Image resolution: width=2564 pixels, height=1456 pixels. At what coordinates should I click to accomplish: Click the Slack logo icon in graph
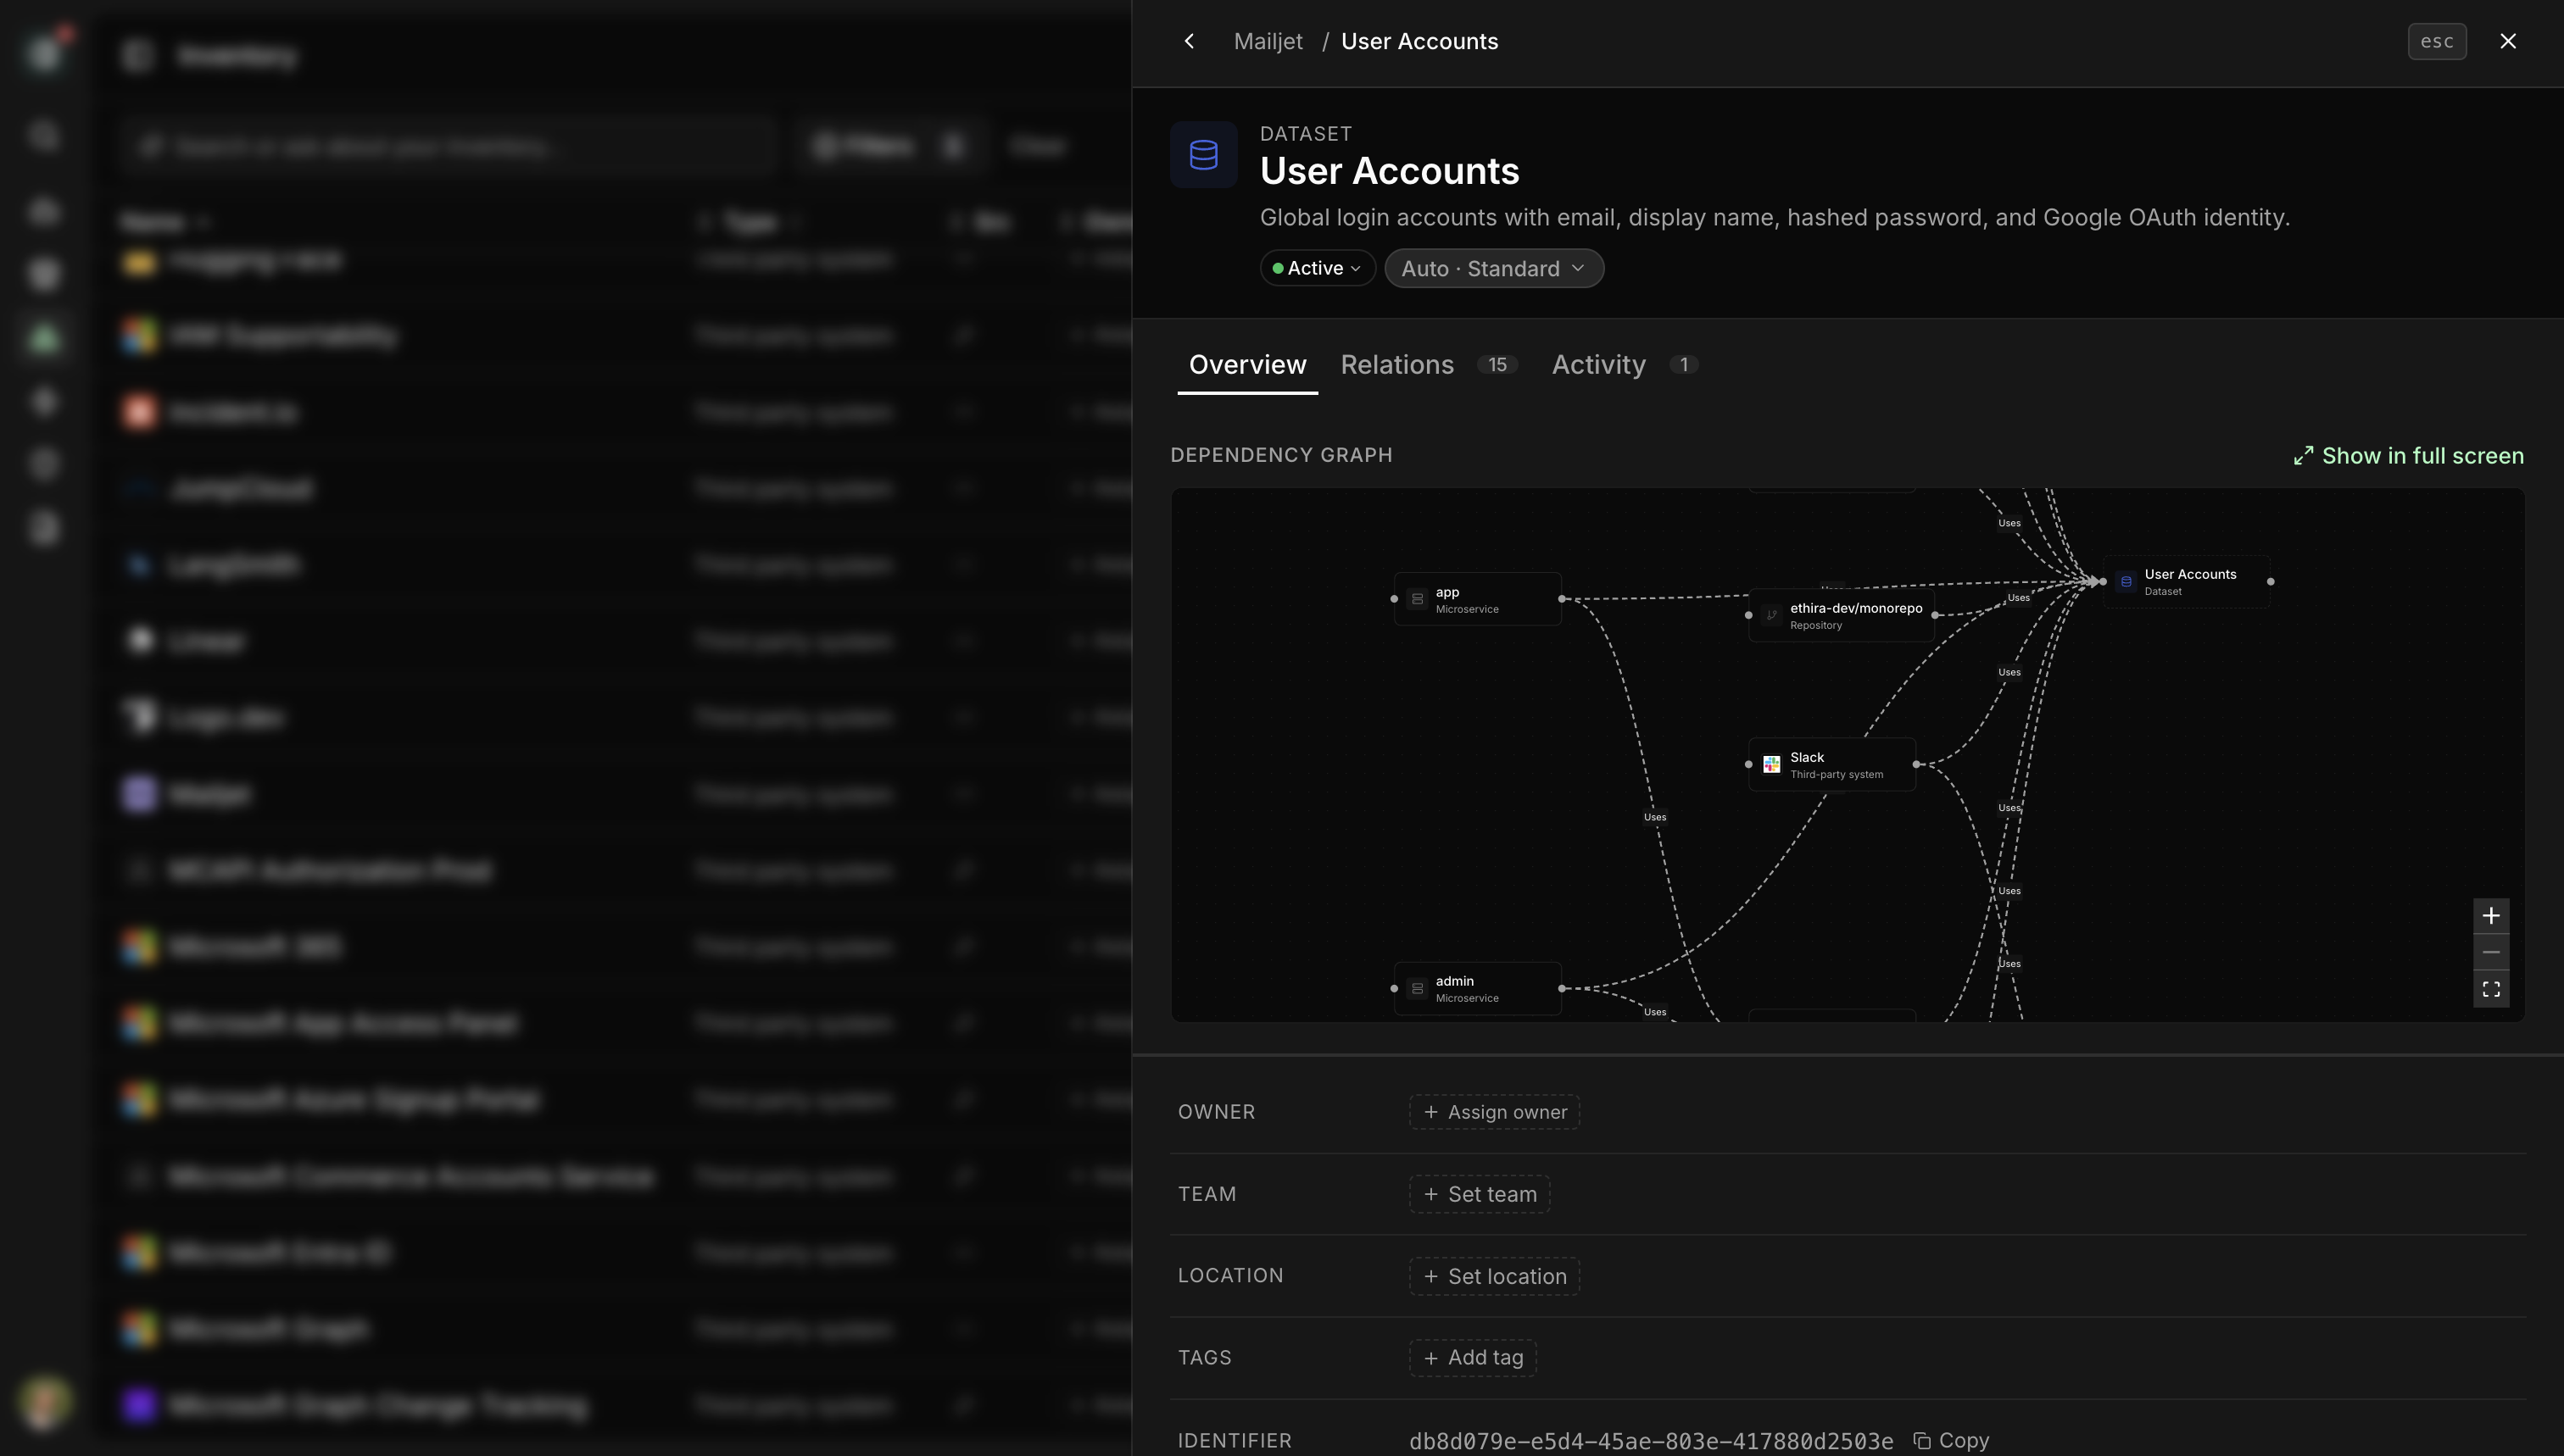(x=1770, y=765)
